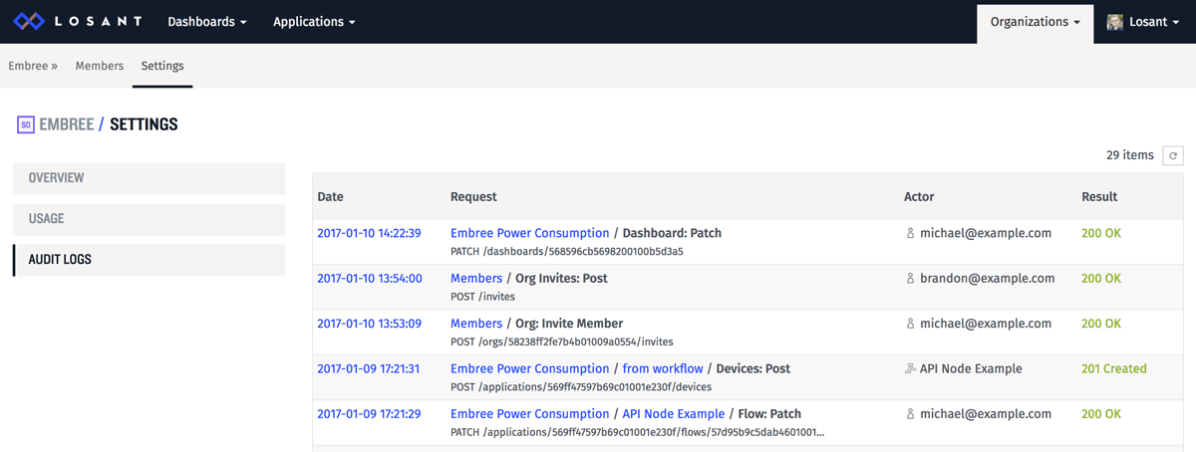The height and width of the screenshot is (452, 1196).
Task: Go to Embree breadcrumb link
Action: point(33,66)
